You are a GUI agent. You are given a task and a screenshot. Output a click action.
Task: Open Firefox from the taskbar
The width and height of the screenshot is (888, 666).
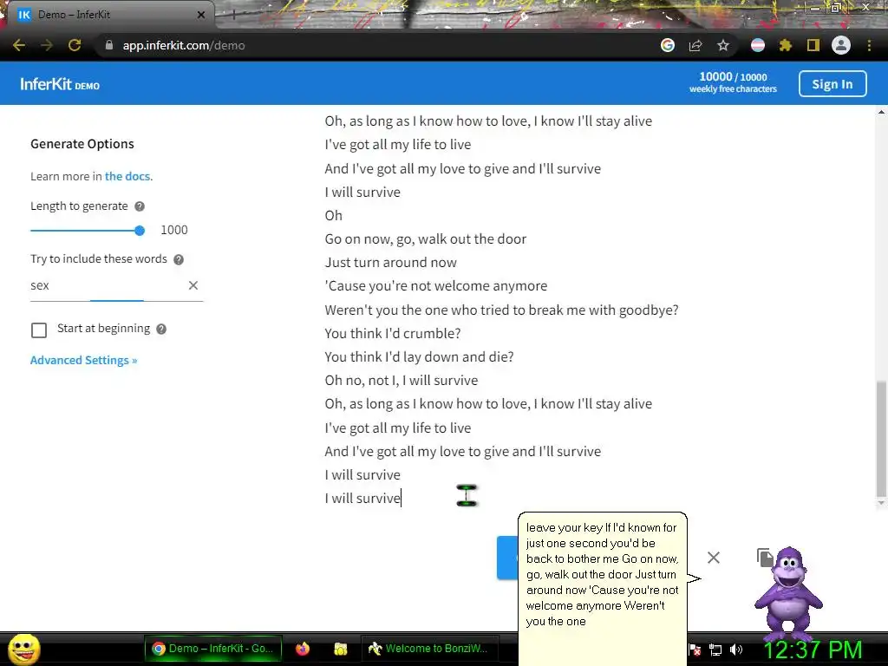(303, 649)
